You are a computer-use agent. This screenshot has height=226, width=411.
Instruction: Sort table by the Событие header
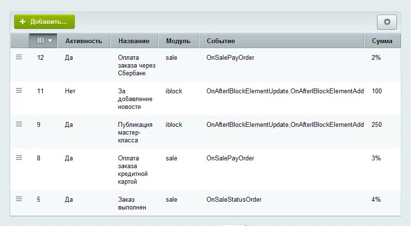click(221, 41)
